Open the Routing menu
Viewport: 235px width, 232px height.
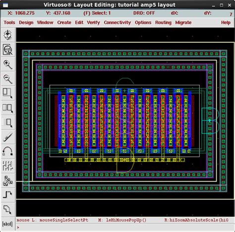point(163,22)
